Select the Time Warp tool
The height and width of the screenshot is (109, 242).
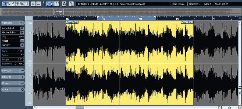(26, 4)
